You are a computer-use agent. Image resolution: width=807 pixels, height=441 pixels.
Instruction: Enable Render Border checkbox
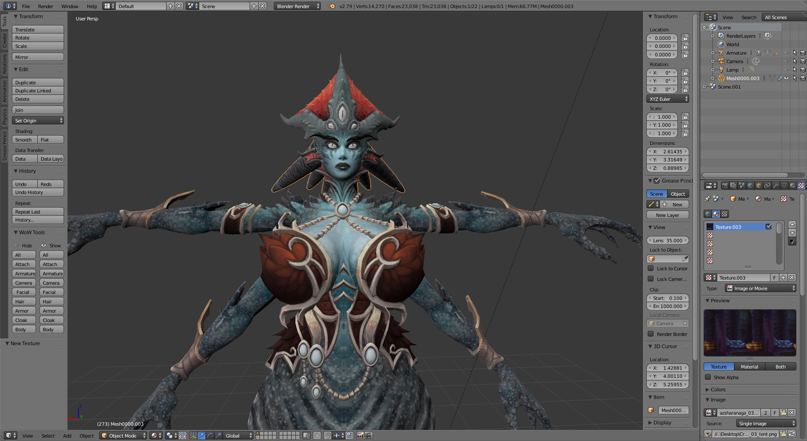[651, 334]
